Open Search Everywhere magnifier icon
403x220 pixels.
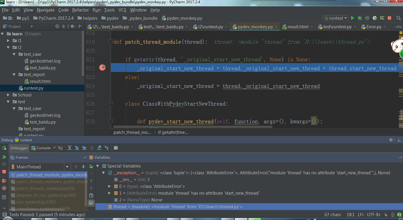coord(399,18)
